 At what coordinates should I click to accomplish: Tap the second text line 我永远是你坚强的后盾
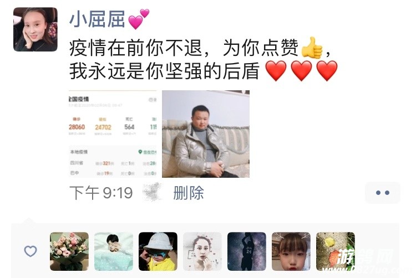pyautogui.click(x=165, y=71)
